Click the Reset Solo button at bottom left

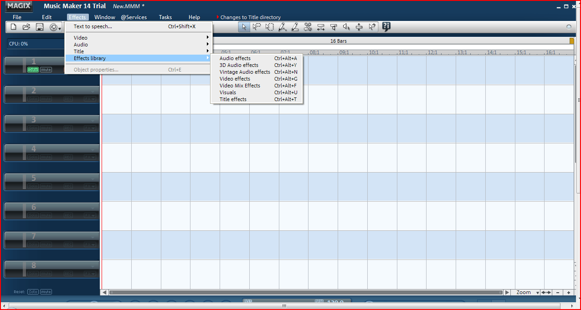(x=32, y=291)
